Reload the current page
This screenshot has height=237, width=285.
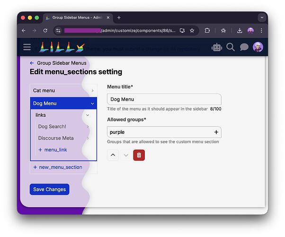point(45,31)
